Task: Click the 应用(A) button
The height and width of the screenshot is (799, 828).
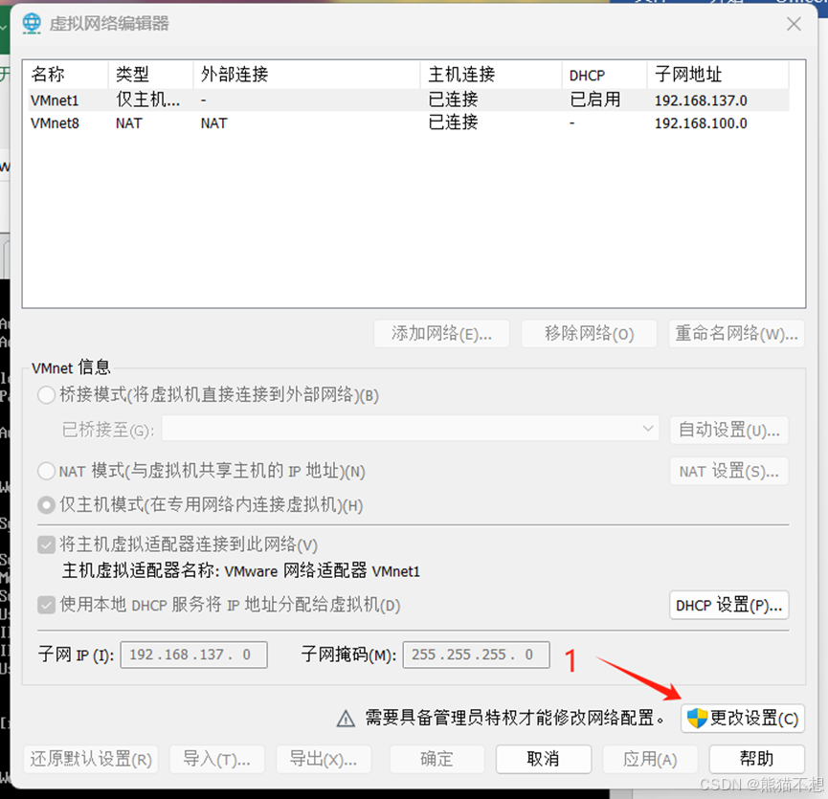Action: click(x=650, y=759)
